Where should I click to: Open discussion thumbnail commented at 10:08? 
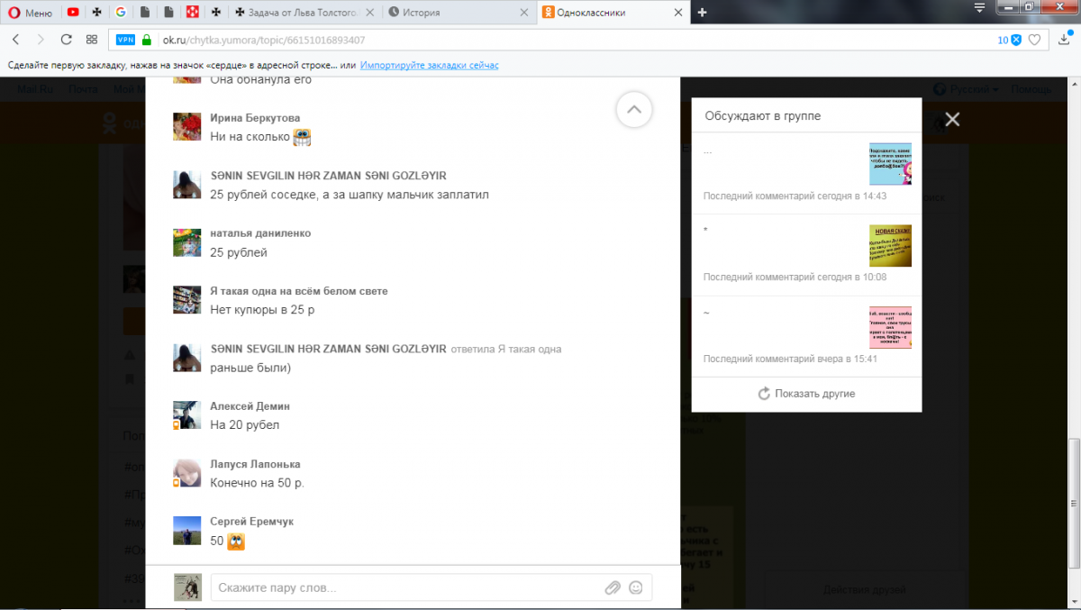890,246
